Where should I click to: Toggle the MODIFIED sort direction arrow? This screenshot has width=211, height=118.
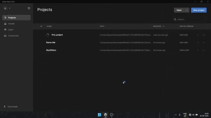coord(164,27)
